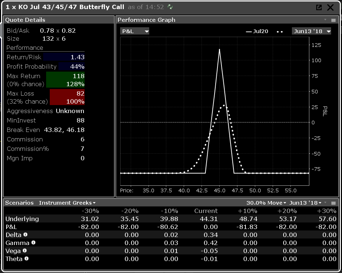
Task: Open the Scenarios Jun13 '18 date dropdown
Action: (x=305, y=203)
